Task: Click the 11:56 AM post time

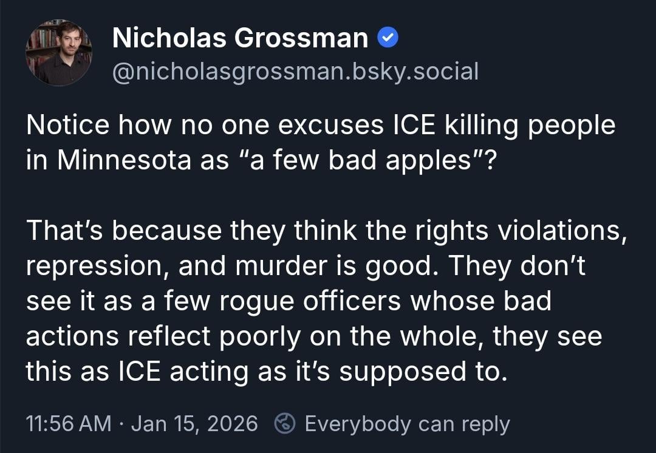Action: [69, 423]
